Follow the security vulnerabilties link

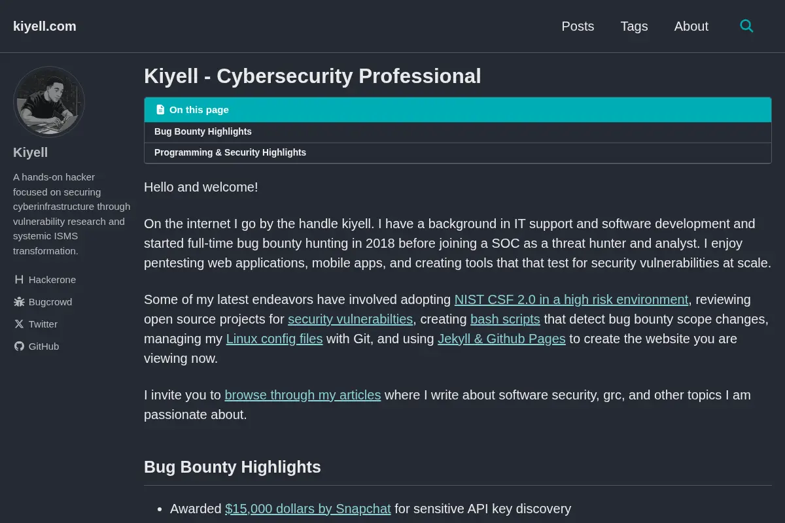350,319
